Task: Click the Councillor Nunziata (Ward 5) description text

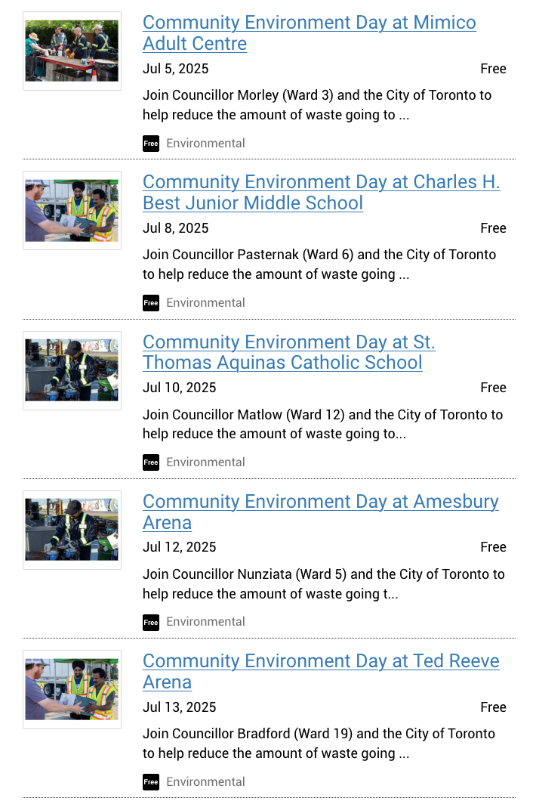Action: coord(324,584)
